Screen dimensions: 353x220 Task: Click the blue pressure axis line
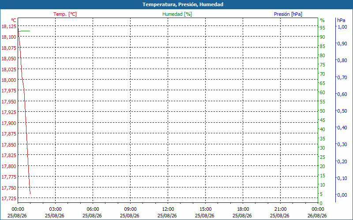tap(335, 110)
